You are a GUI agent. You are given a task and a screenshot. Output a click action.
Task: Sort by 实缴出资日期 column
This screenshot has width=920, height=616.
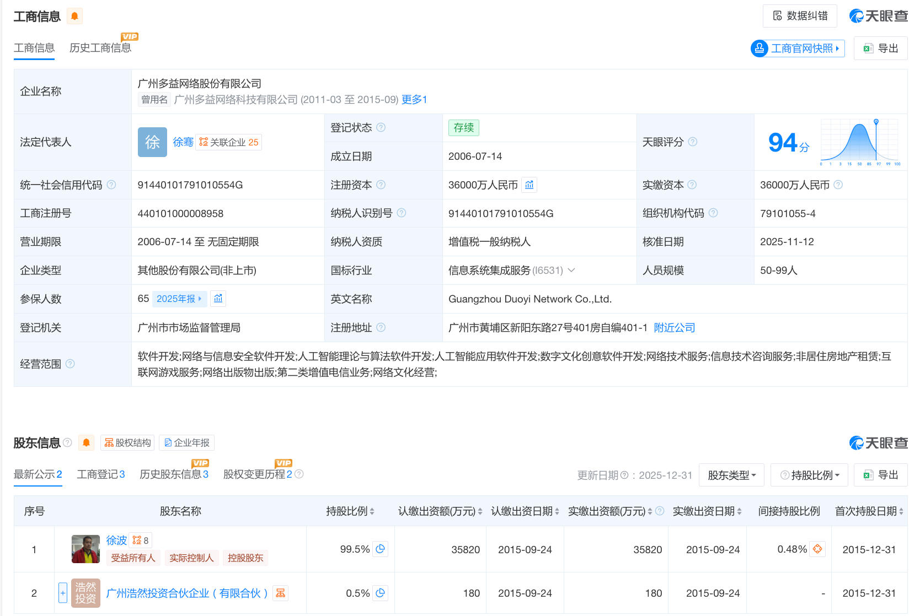tap(739, 511)
